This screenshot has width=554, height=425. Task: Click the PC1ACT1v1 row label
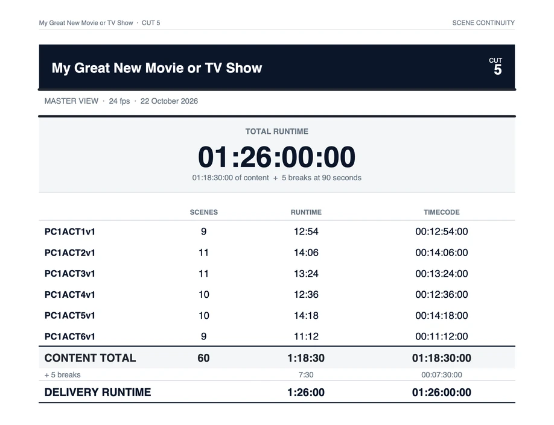69,231
